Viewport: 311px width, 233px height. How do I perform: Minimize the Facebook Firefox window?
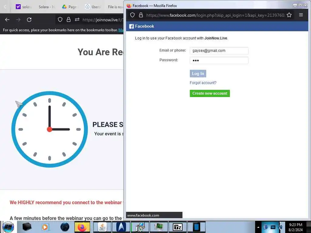tap(295, 6)
